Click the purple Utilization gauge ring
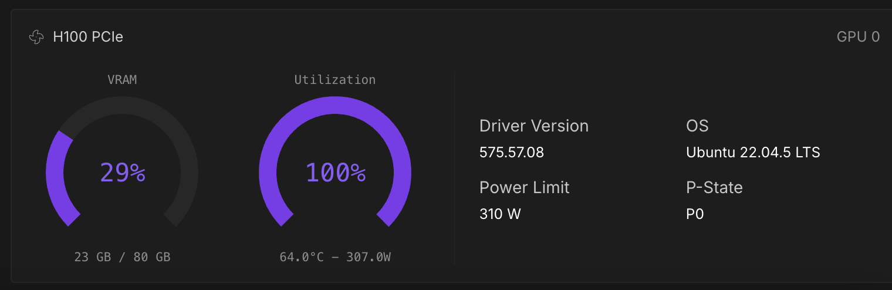This screenshot has height=290, width=892. click(x=335, y=105)
